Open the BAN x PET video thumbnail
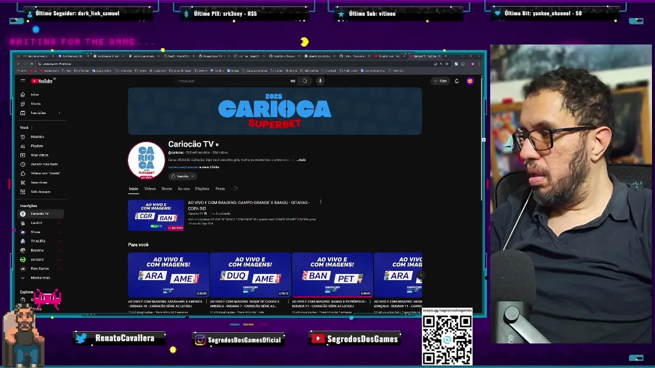Image resolution: width=655 pixels, height=368 pixels. 332,274
